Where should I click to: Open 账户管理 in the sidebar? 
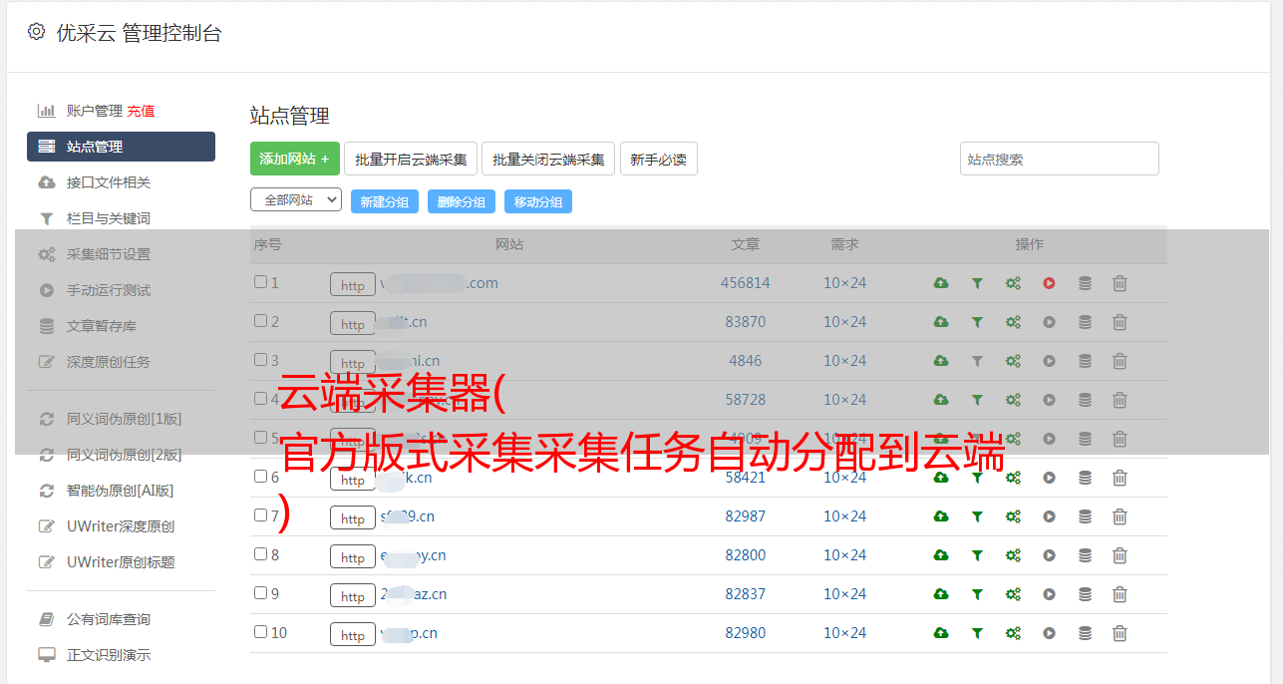94,111
